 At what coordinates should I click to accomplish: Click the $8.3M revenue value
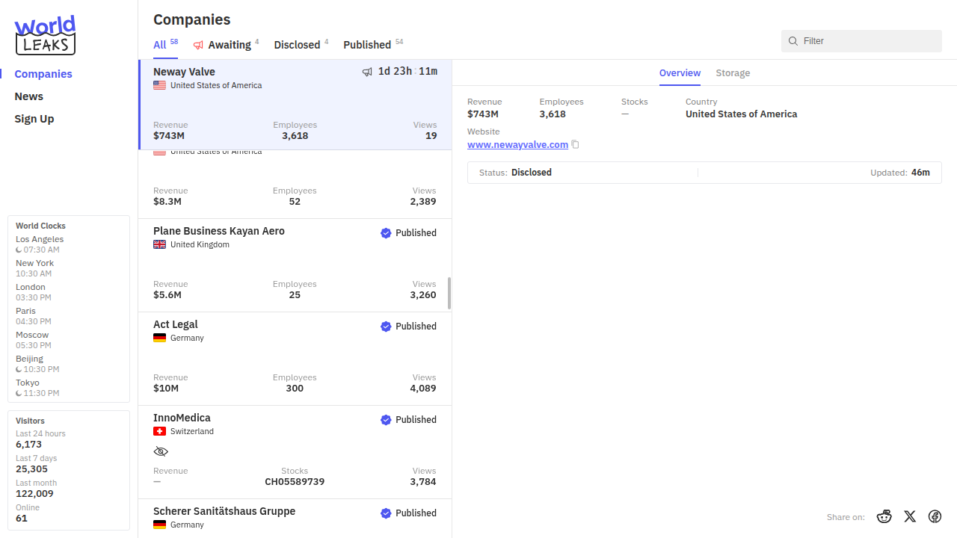click(x=167, y=202)
